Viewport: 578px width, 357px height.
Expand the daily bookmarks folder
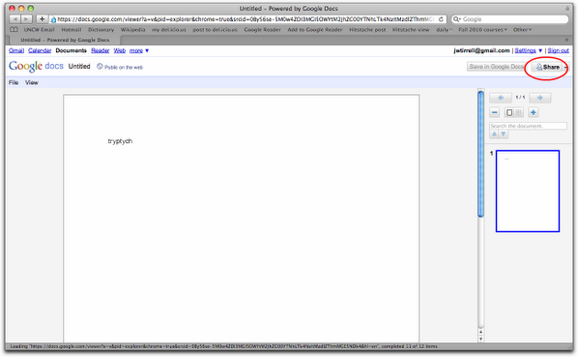[444, 29]
